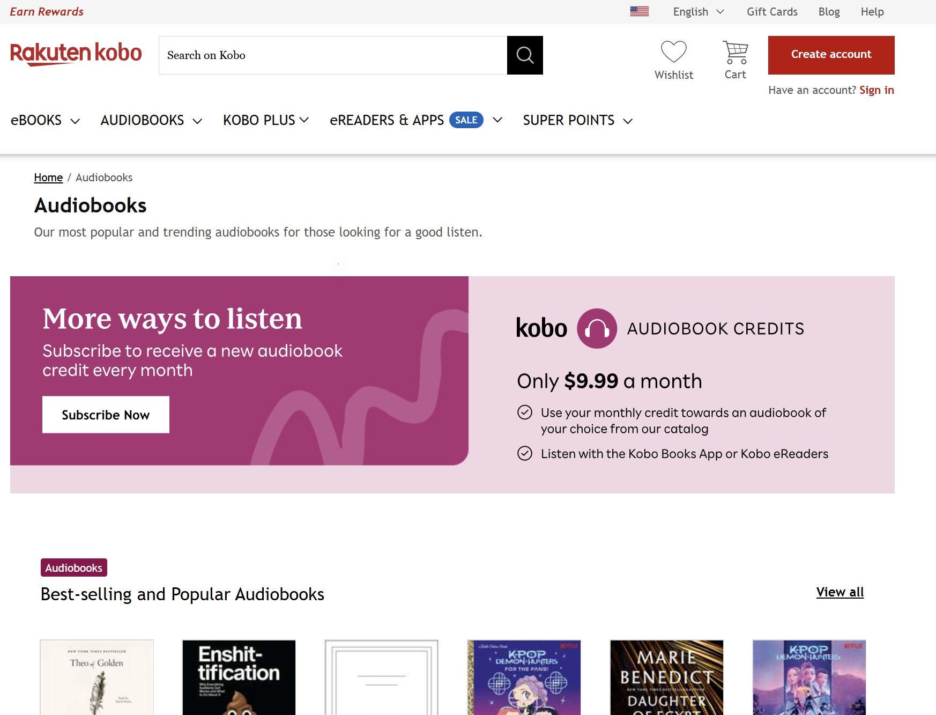
Task: Click the View all link for audiobooks
Action: tap(840, 592)
